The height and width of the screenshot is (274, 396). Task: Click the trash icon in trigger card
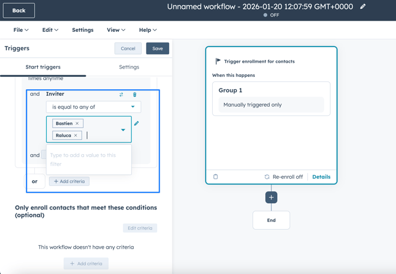pyautogui.click(x=216, y=177)
